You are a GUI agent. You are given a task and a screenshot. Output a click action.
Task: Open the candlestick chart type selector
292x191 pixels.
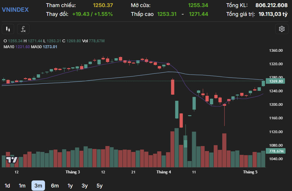point(8,29)
